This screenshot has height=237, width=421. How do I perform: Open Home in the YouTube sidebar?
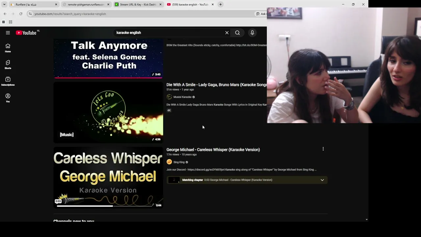pos(8,48)
